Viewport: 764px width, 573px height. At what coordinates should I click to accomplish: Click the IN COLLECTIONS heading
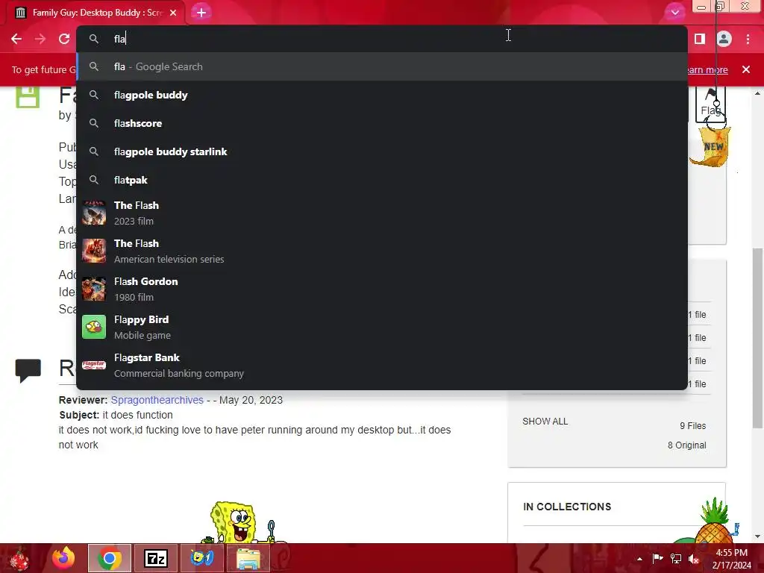click(x=567, y=507)
